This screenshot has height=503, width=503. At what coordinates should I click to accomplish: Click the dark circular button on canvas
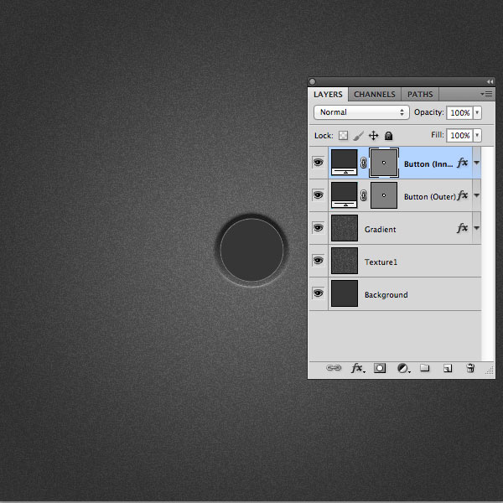click(x=251, y=250)
